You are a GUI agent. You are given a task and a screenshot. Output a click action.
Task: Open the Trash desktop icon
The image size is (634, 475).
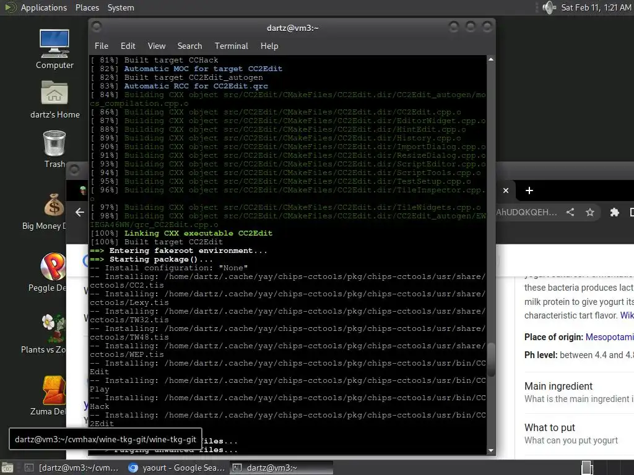[54, 149]
